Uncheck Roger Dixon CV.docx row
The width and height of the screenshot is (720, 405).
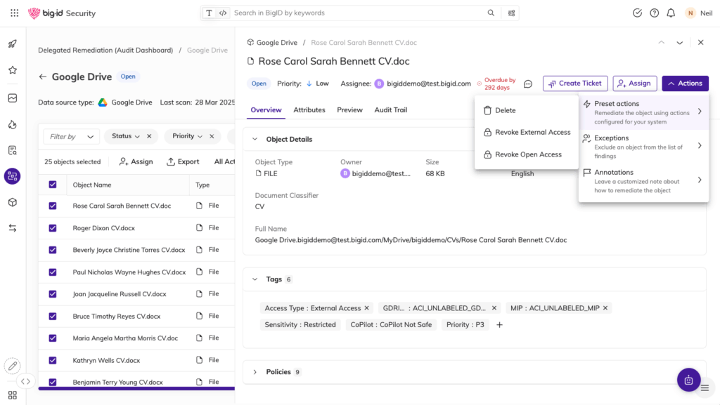click(x=53, y=227)
